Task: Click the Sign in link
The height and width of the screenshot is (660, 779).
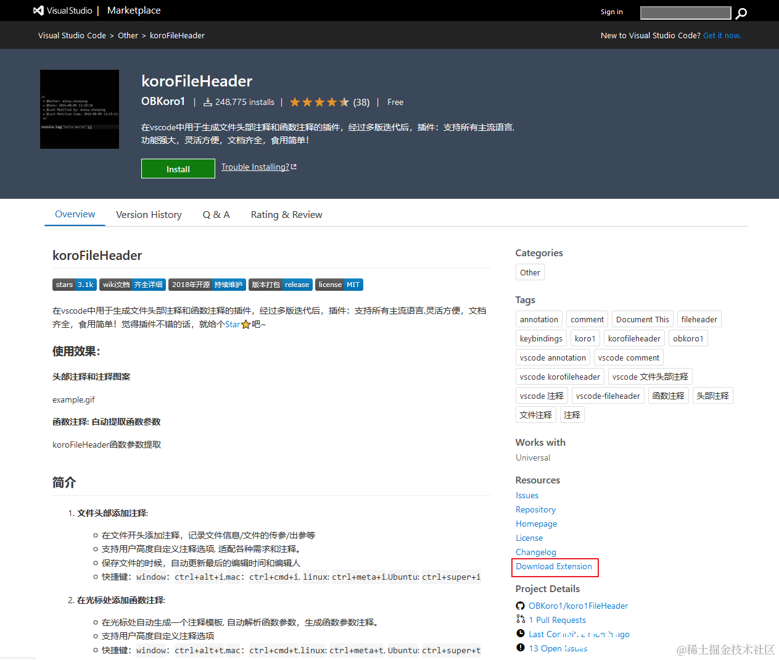Action: coord(612,12)
